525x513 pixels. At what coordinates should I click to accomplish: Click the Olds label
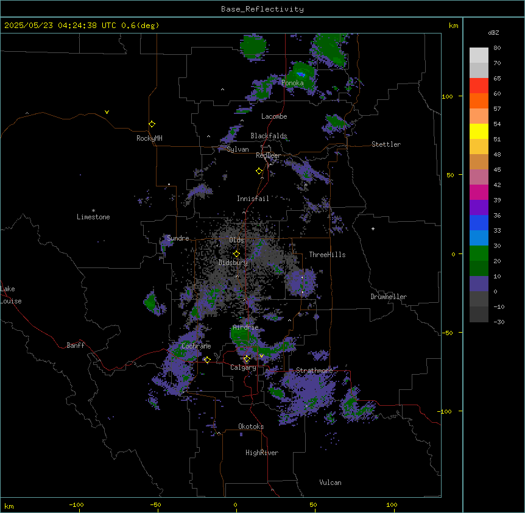point(236,240)
